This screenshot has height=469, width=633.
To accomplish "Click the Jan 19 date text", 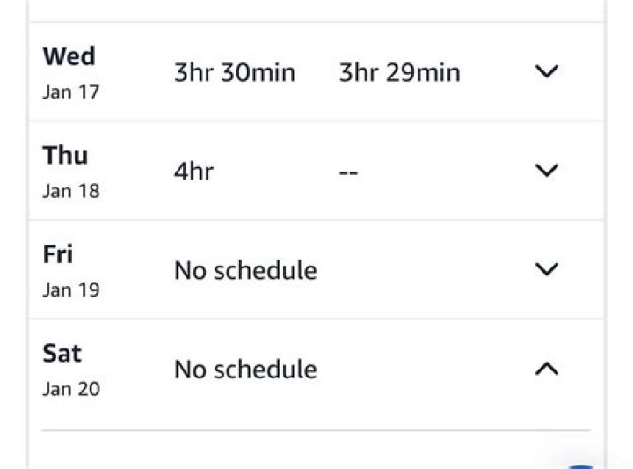I will point(71,289).
